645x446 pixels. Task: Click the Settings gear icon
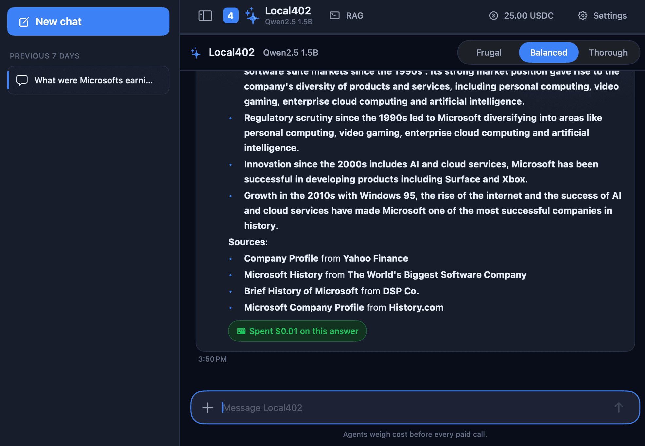pos(583,16)
